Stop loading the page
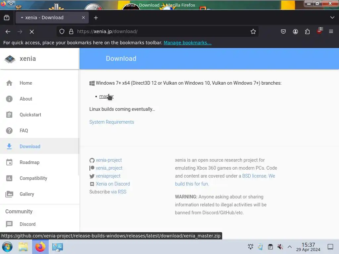The width and height of the screenshot is (339, 254). click(32, 32)
